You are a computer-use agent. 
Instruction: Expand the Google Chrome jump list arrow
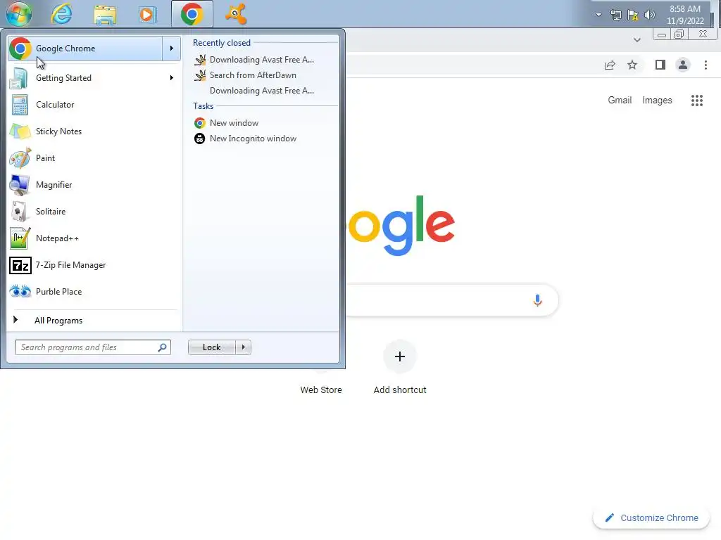[x=172, y=49]
